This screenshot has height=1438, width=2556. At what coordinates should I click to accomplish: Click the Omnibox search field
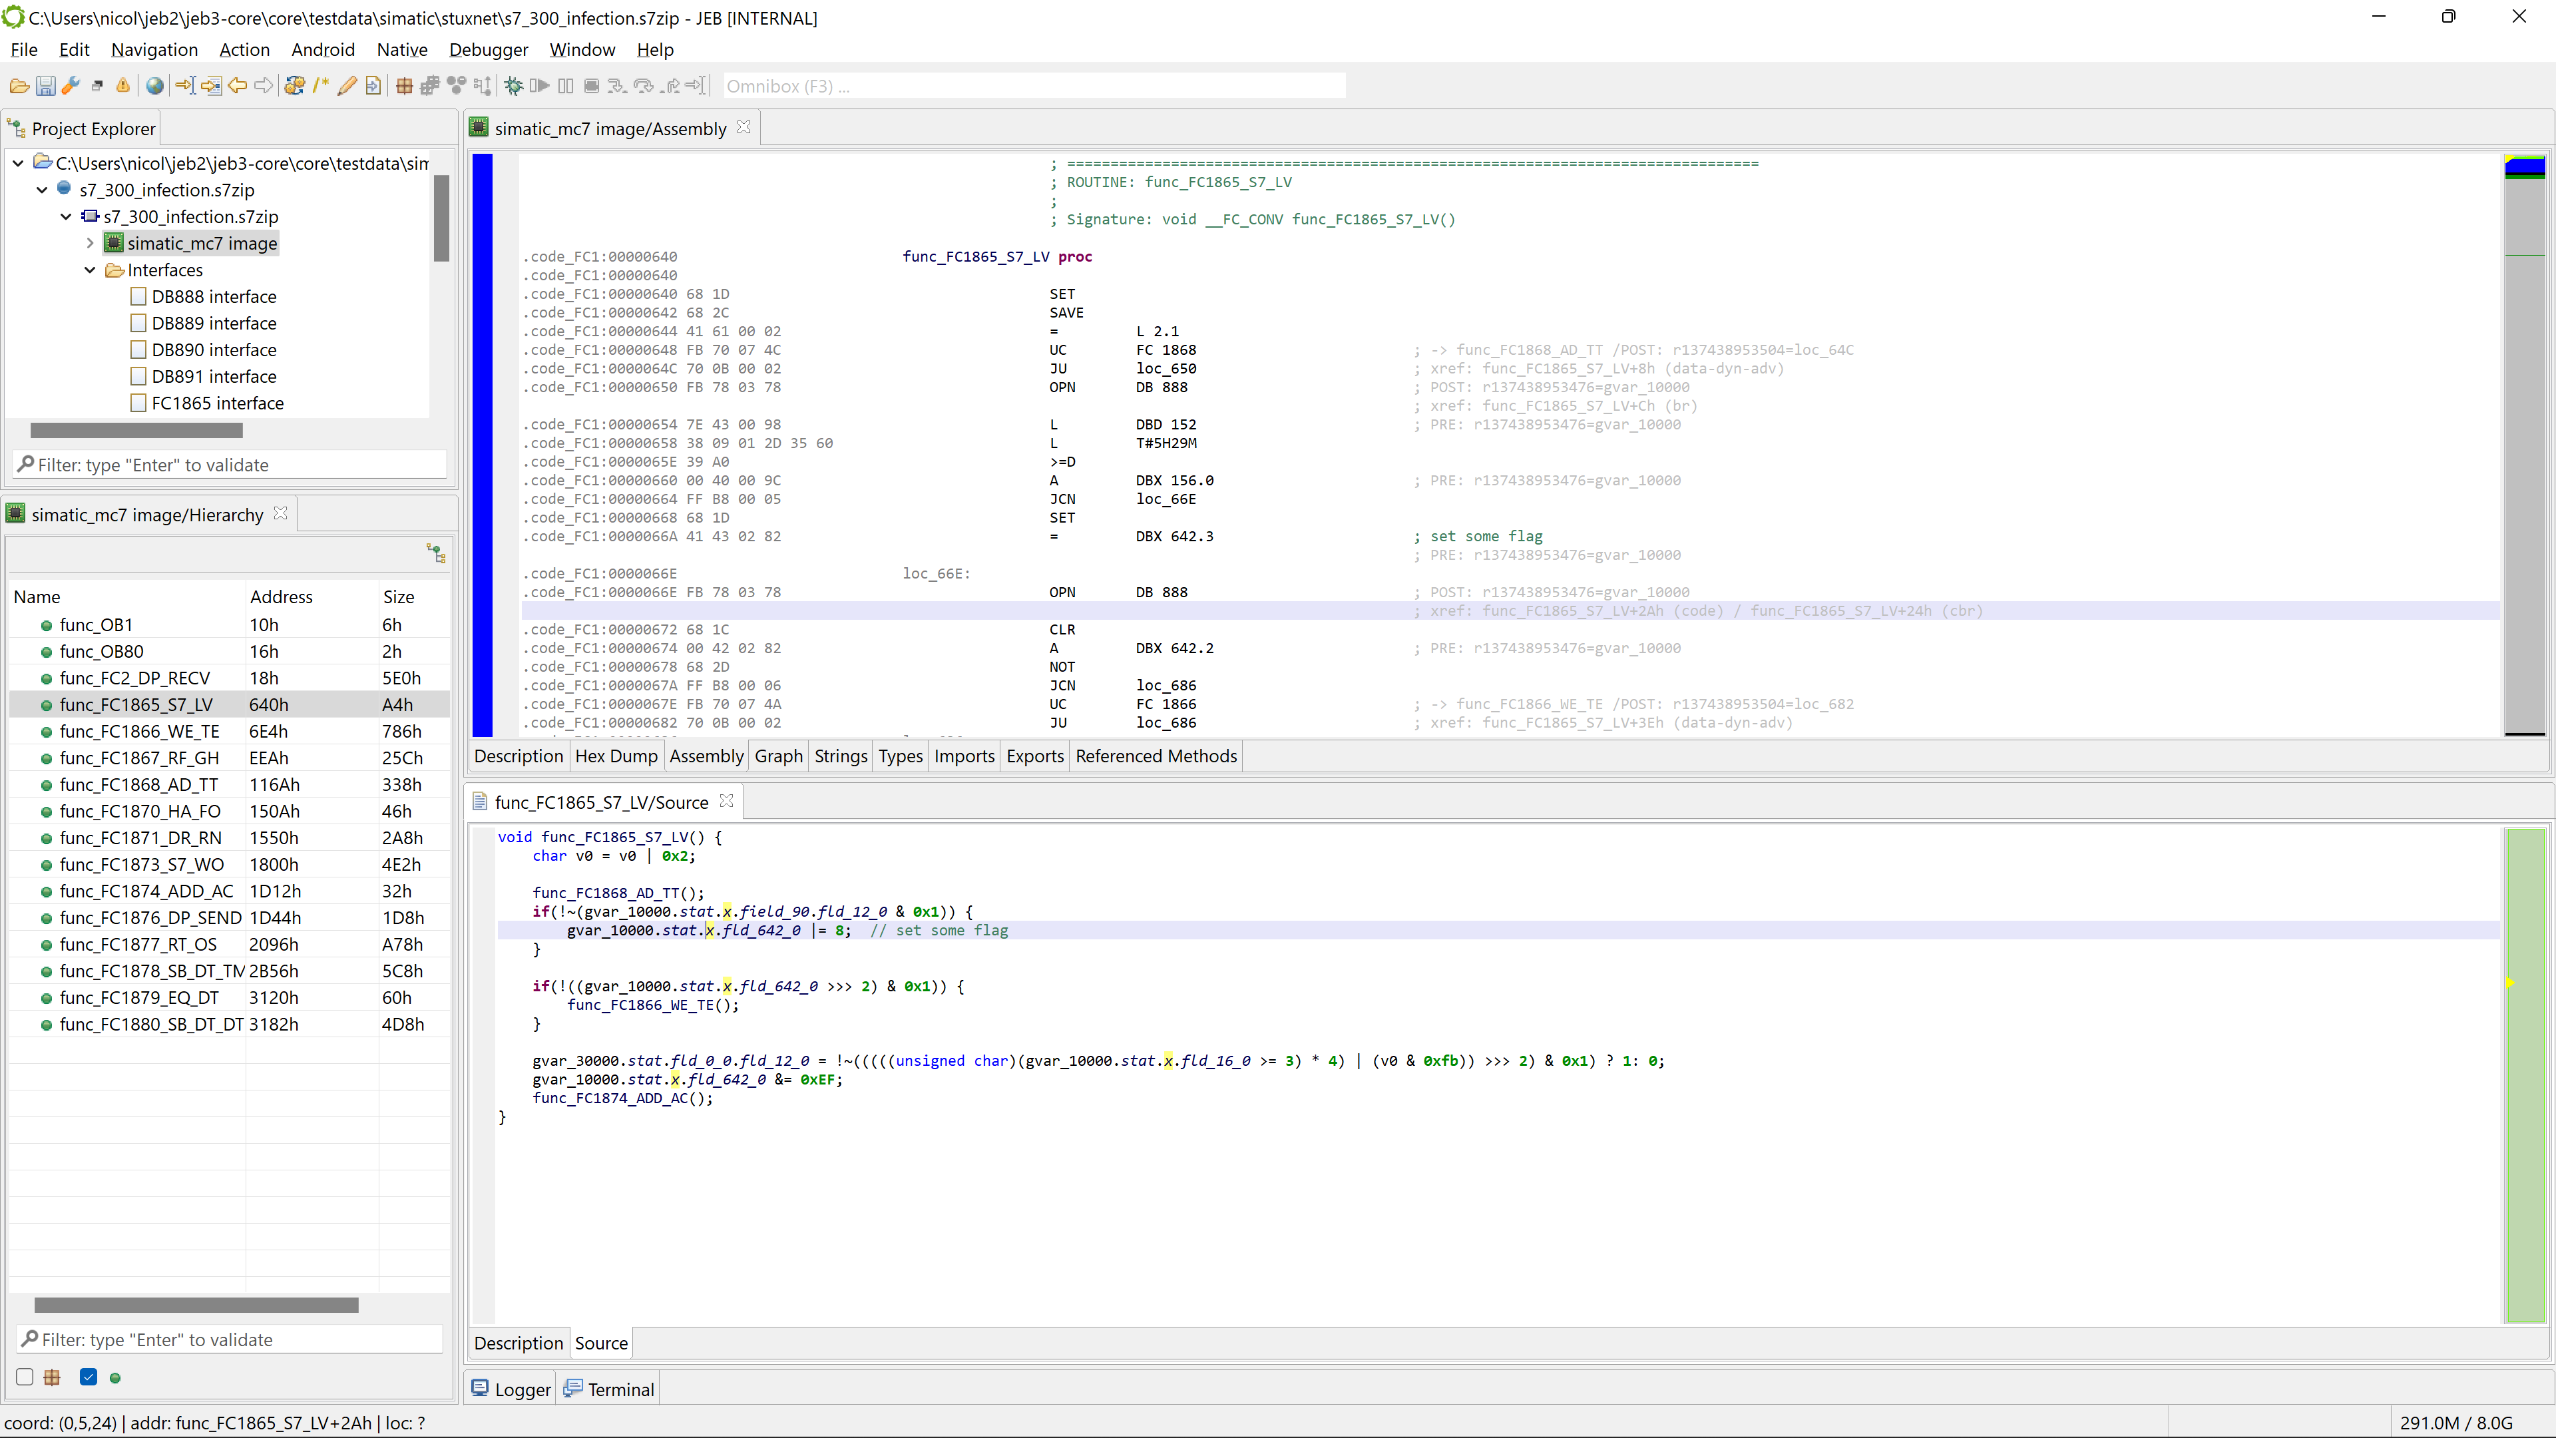pyautogui.click(x=1032, y=87)
